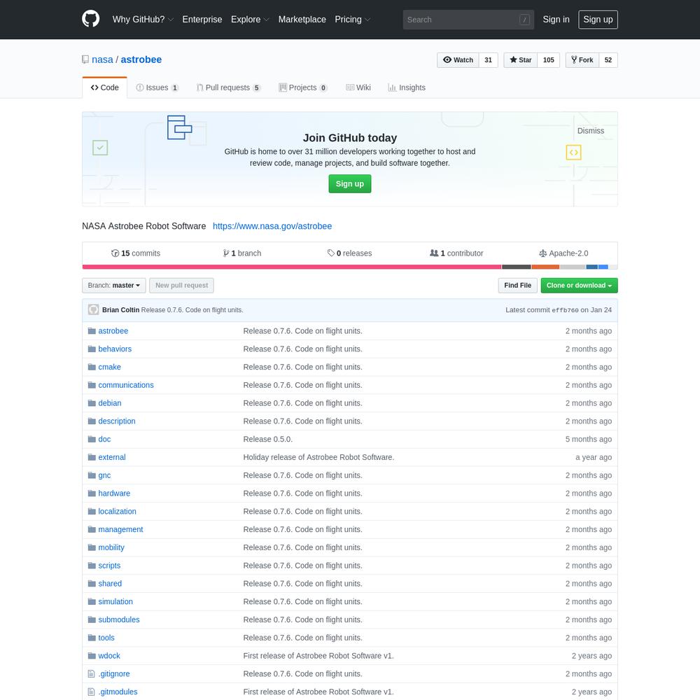Open the Code tab

click(x=105, y=87)
